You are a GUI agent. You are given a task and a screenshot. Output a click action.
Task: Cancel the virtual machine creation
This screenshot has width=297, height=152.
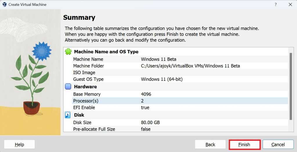coord(278,145)
